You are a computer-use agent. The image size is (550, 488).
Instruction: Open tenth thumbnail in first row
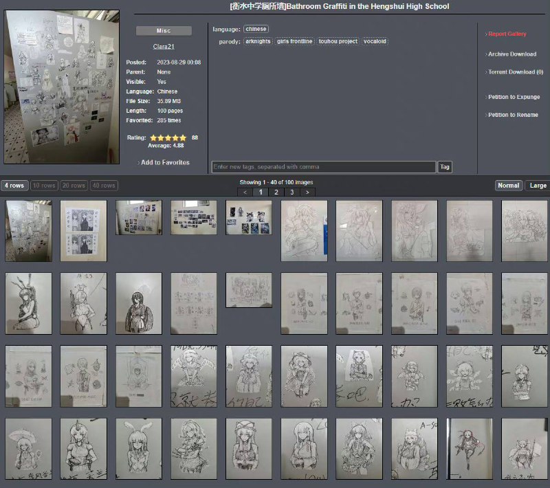coord(525,231)
